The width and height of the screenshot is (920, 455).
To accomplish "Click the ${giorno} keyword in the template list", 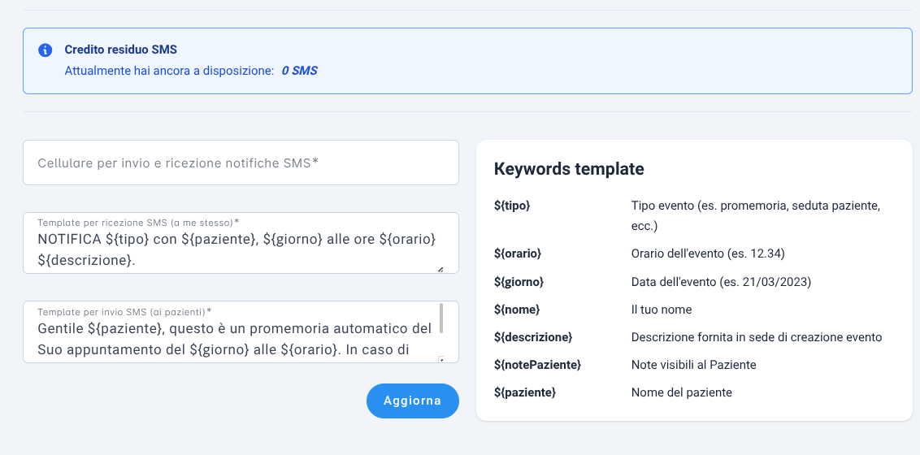I will (519, 281).
